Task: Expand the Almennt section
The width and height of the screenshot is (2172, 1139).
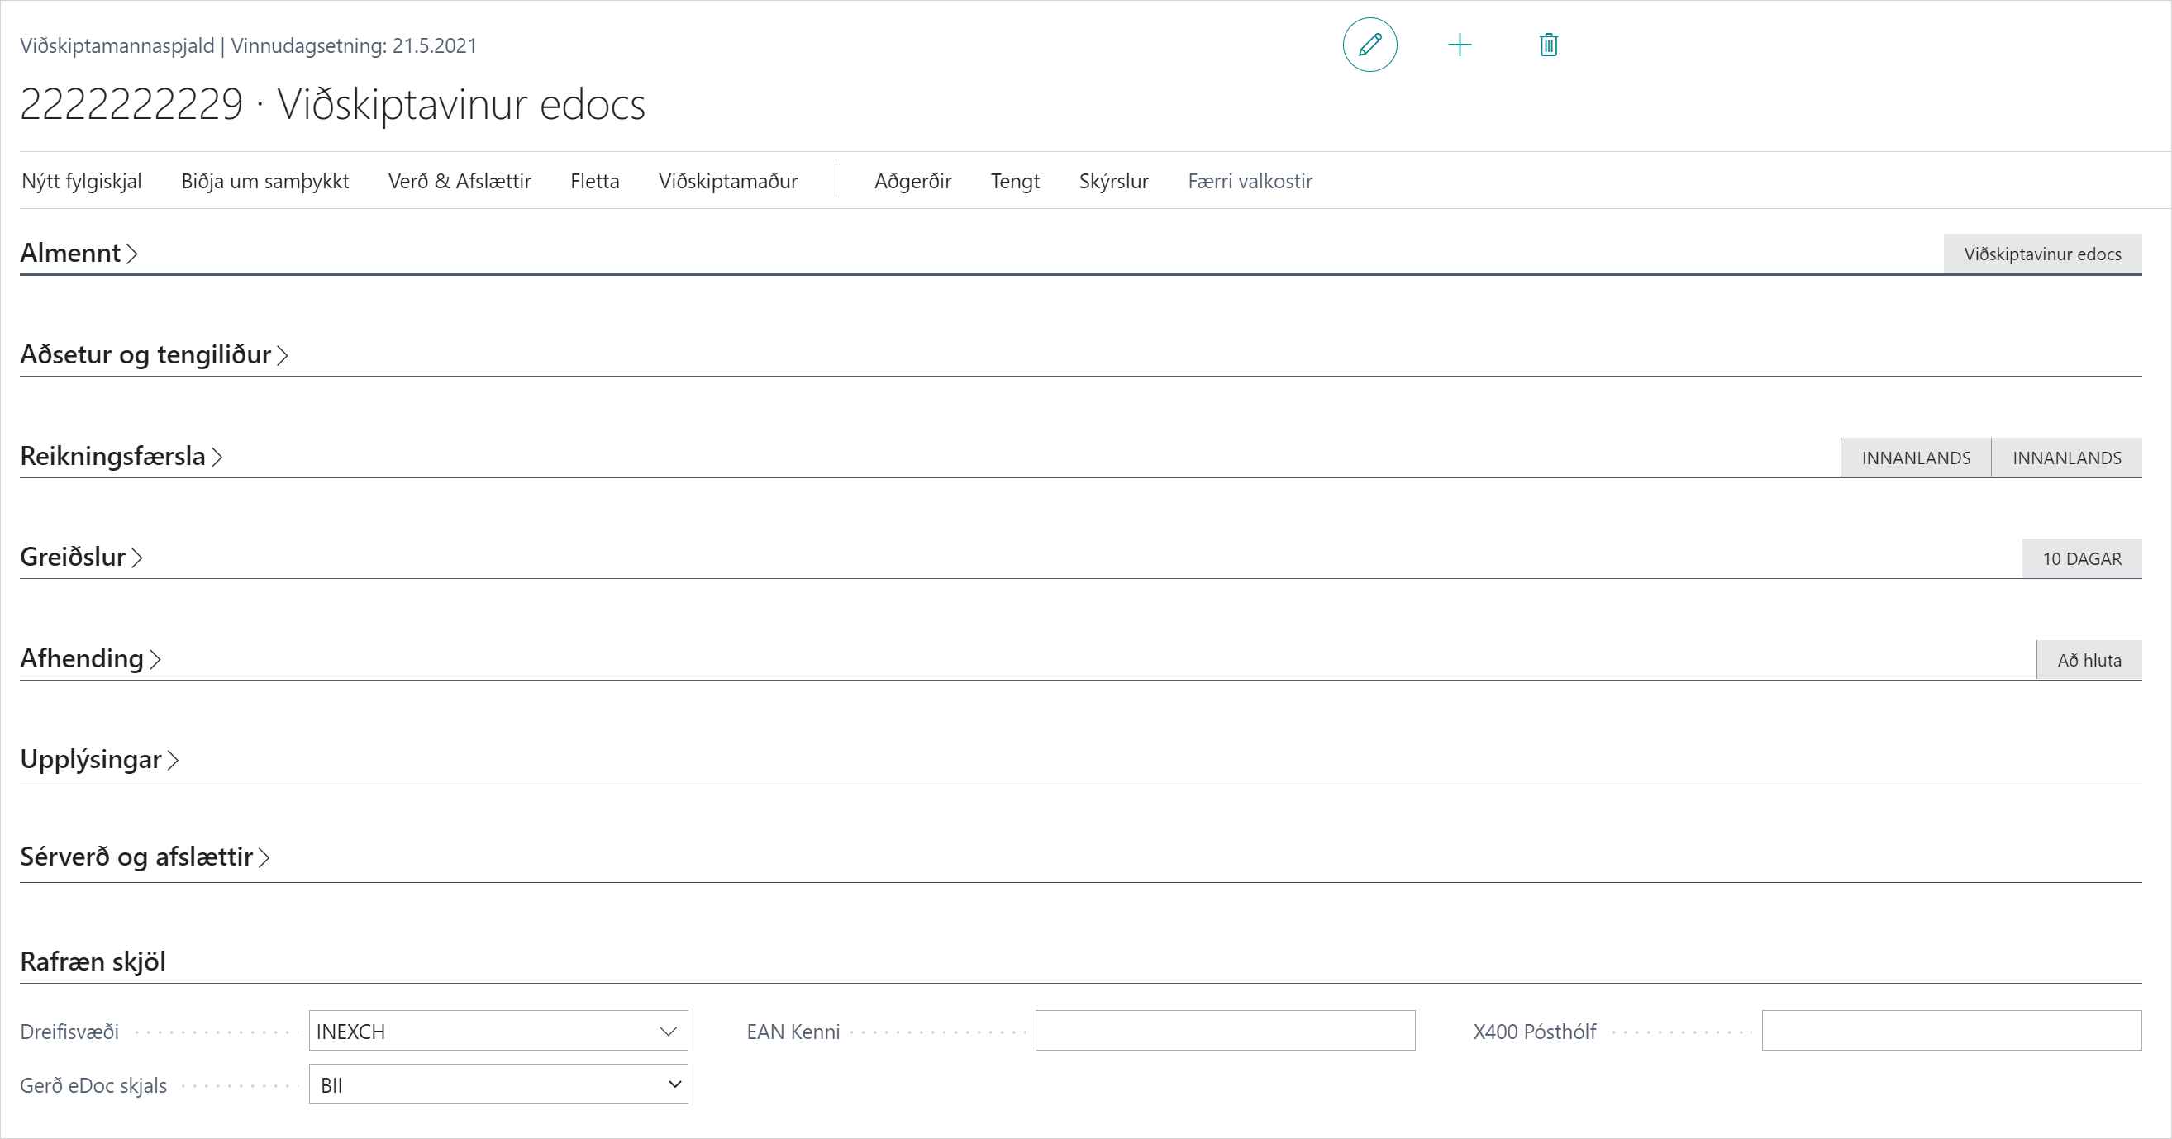Action: [x=79, y=253]
